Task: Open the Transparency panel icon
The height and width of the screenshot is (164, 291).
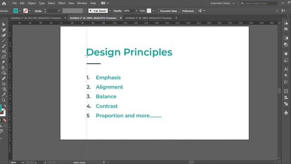Action: tap(286, 45)
